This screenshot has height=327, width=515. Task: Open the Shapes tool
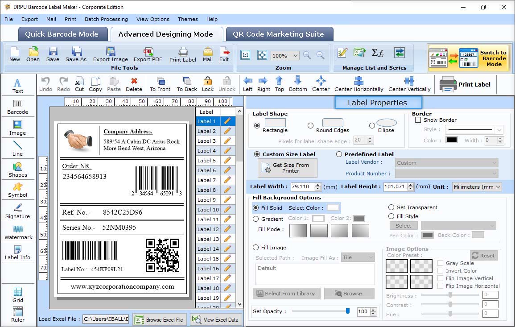(x=18, y=170)
